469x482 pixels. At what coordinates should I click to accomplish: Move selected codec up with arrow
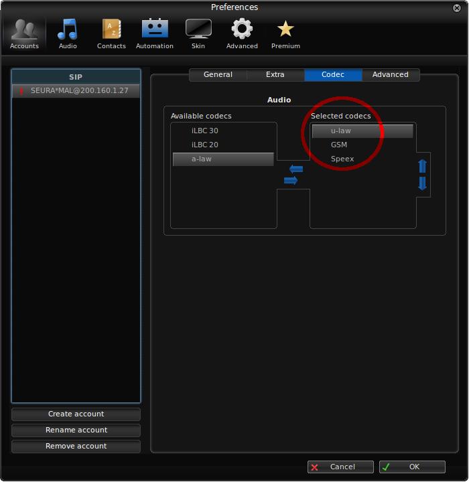(x=422, y=166)
